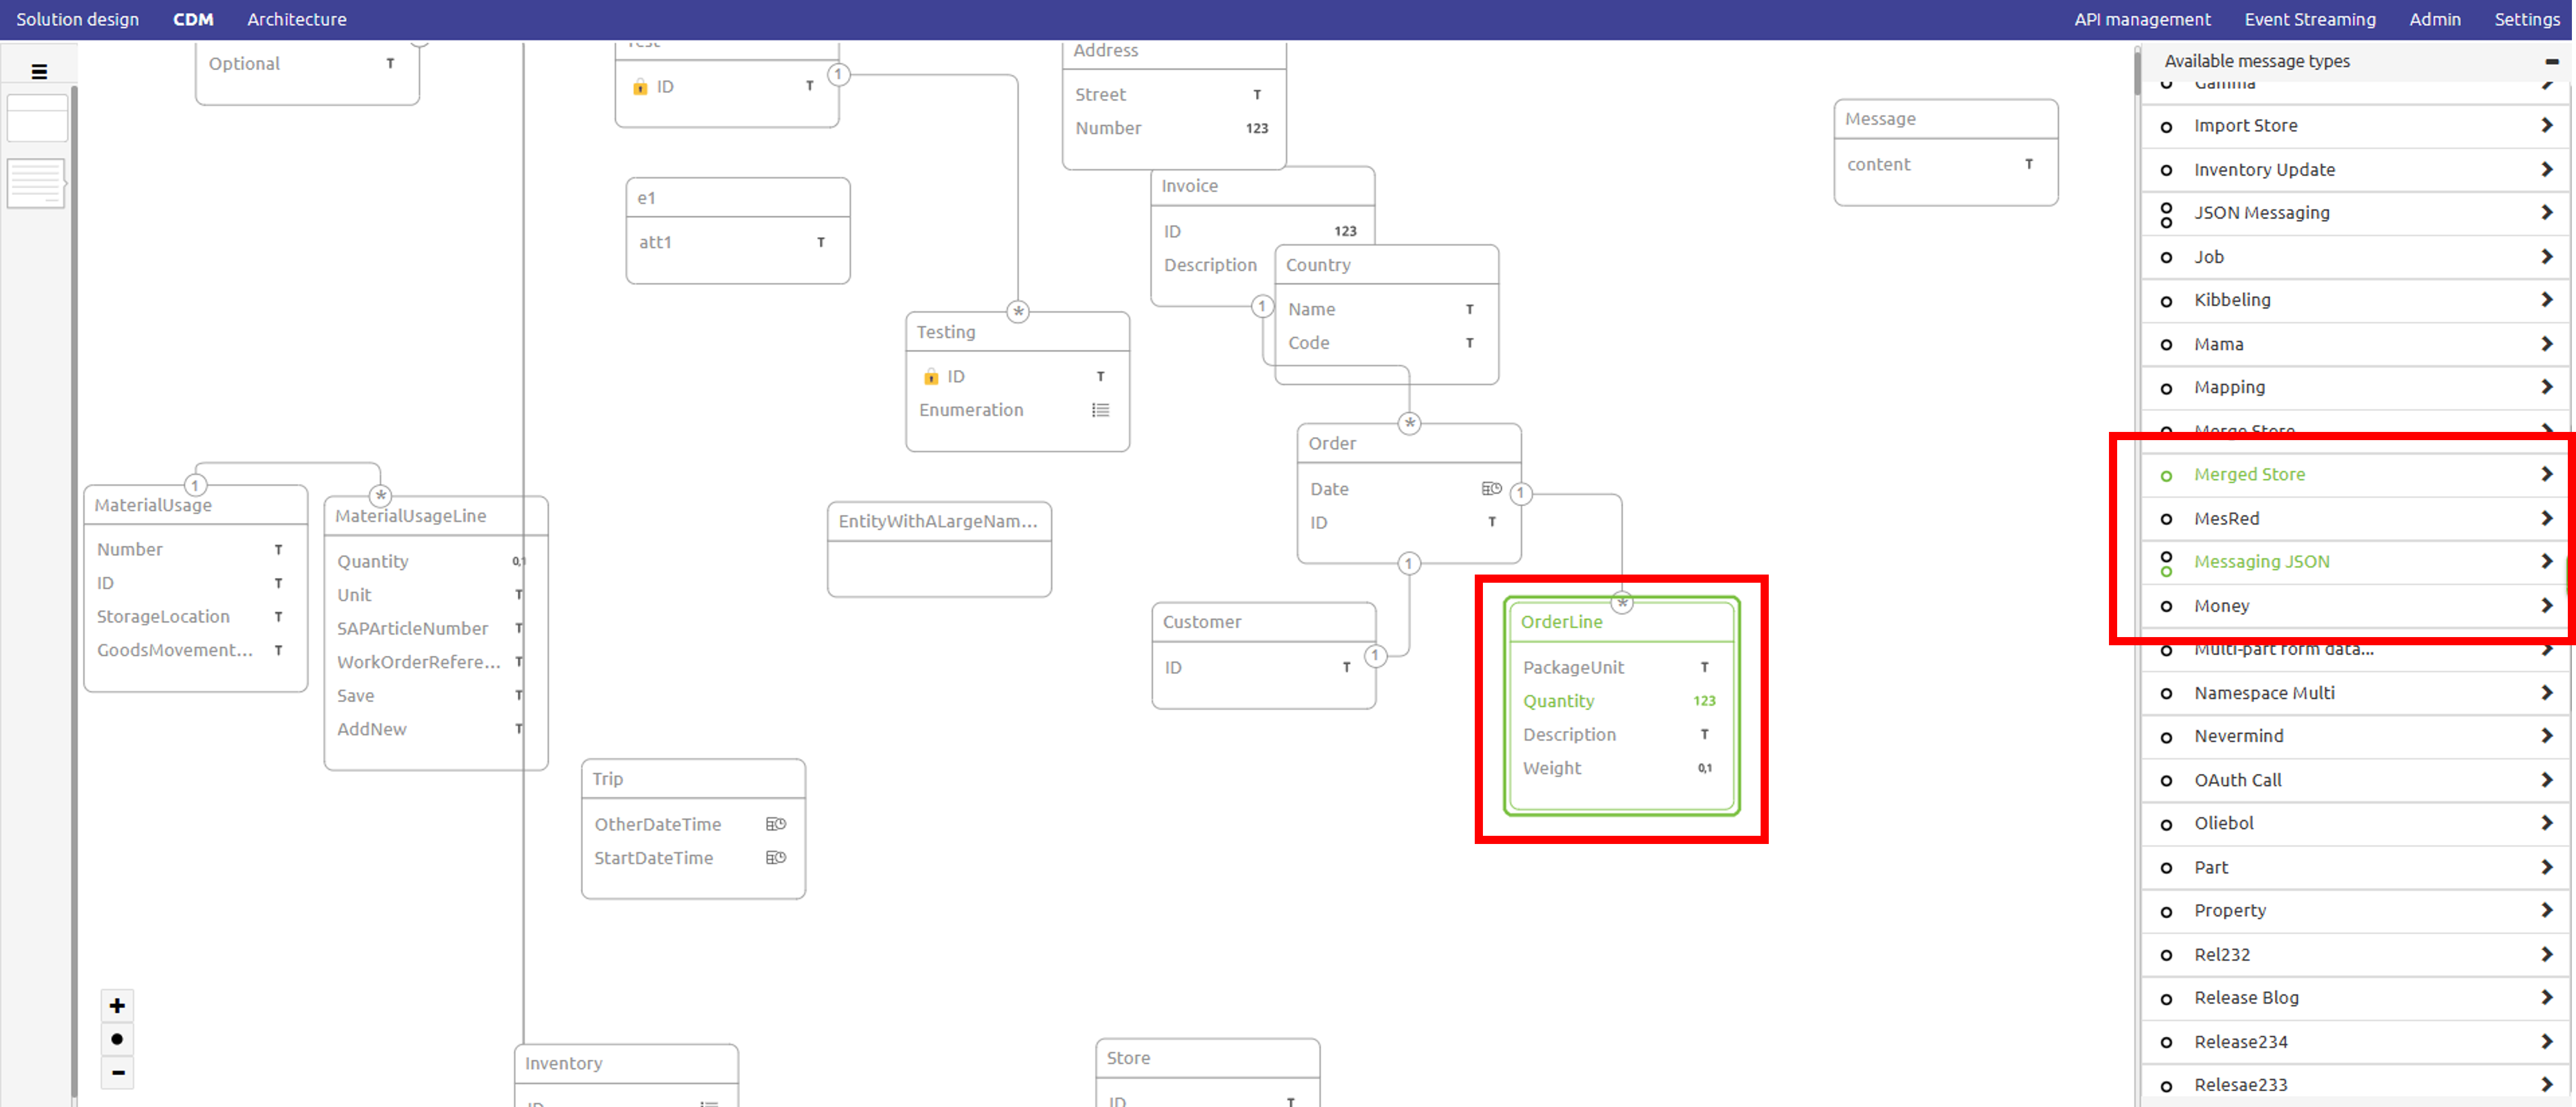
Task: Click the enumeration list icon in Testing
Action: coord(1100,410)
